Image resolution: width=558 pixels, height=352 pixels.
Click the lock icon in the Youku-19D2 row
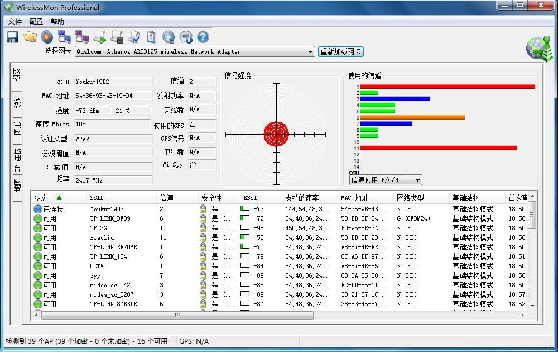pos(203,209)
